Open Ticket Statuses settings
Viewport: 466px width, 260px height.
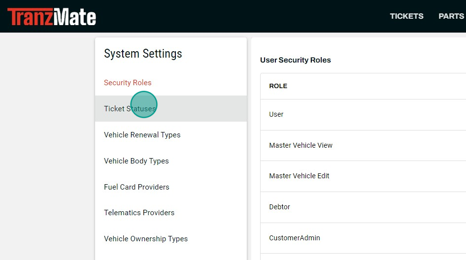171,108
